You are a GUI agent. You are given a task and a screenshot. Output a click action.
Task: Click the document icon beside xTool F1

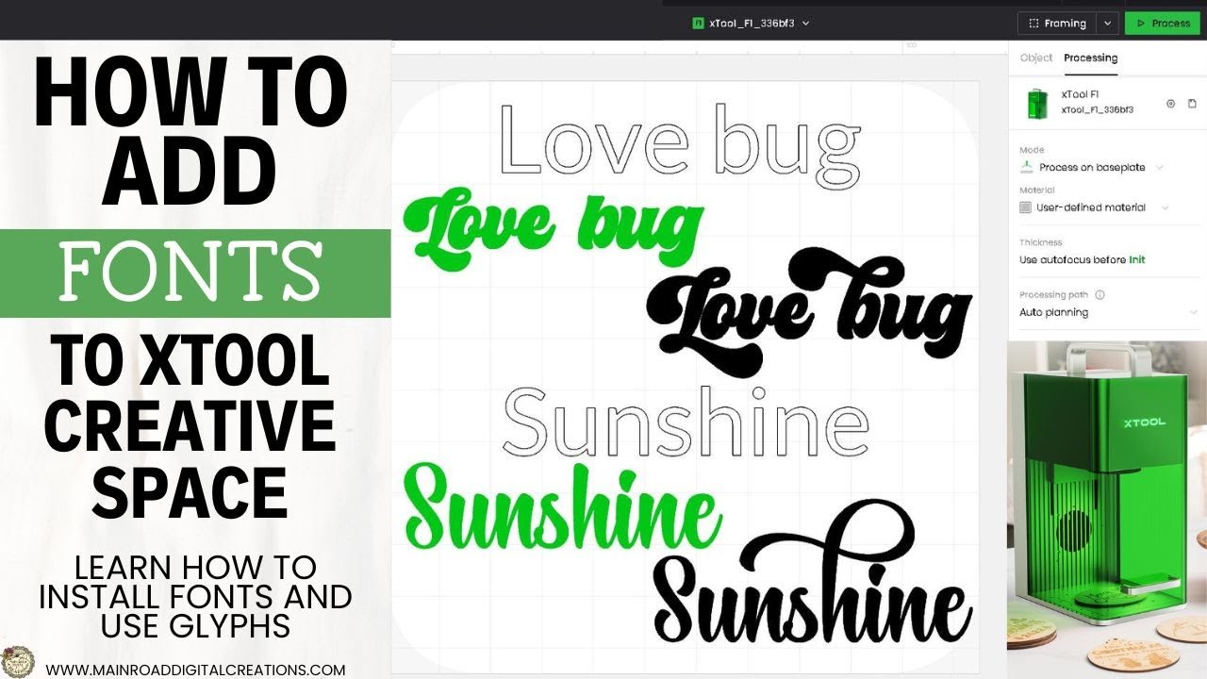[x=1192, y=103]
